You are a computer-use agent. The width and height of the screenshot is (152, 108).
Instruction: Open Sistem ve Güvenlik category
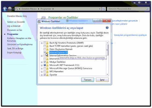pos(16,22)
